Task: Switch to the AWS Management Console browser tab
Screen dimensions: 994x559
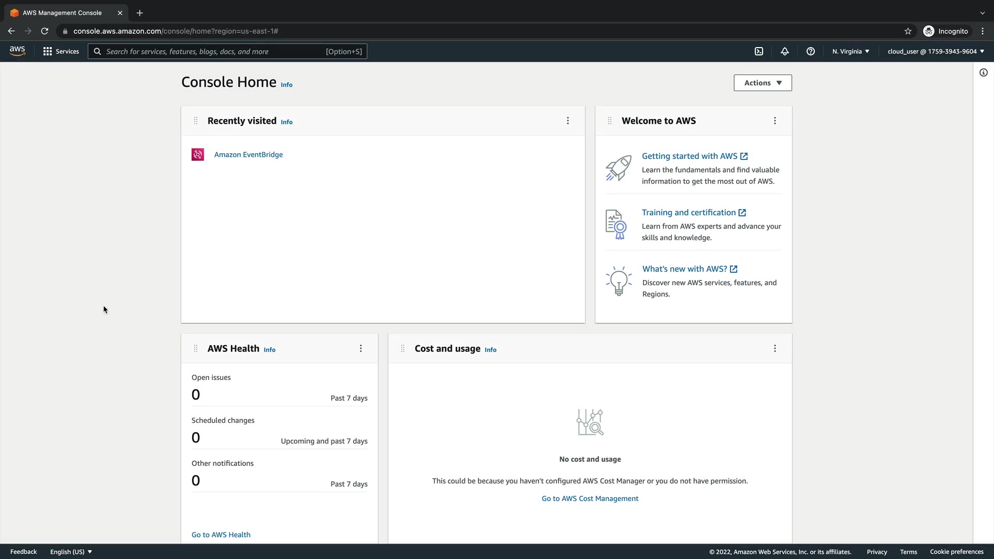Action: (x=62, y=13)
